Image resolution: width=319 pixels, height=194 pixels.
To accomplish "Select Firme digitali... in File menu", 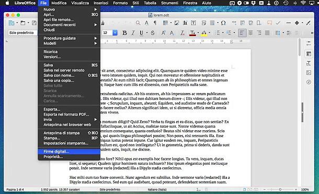I will click(69, 152).
